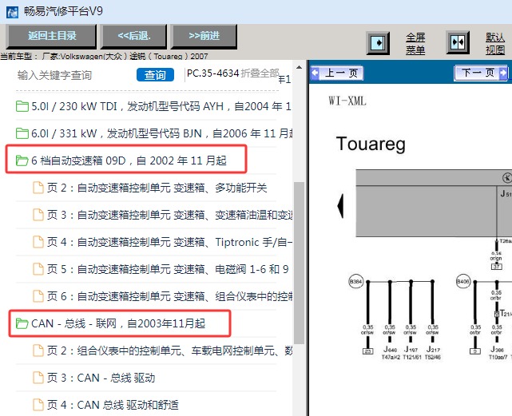512x416 pixels.
Task: Open 页 2 组合仪表中的控制单元、车载电网 document
Action: coord(162,351)
